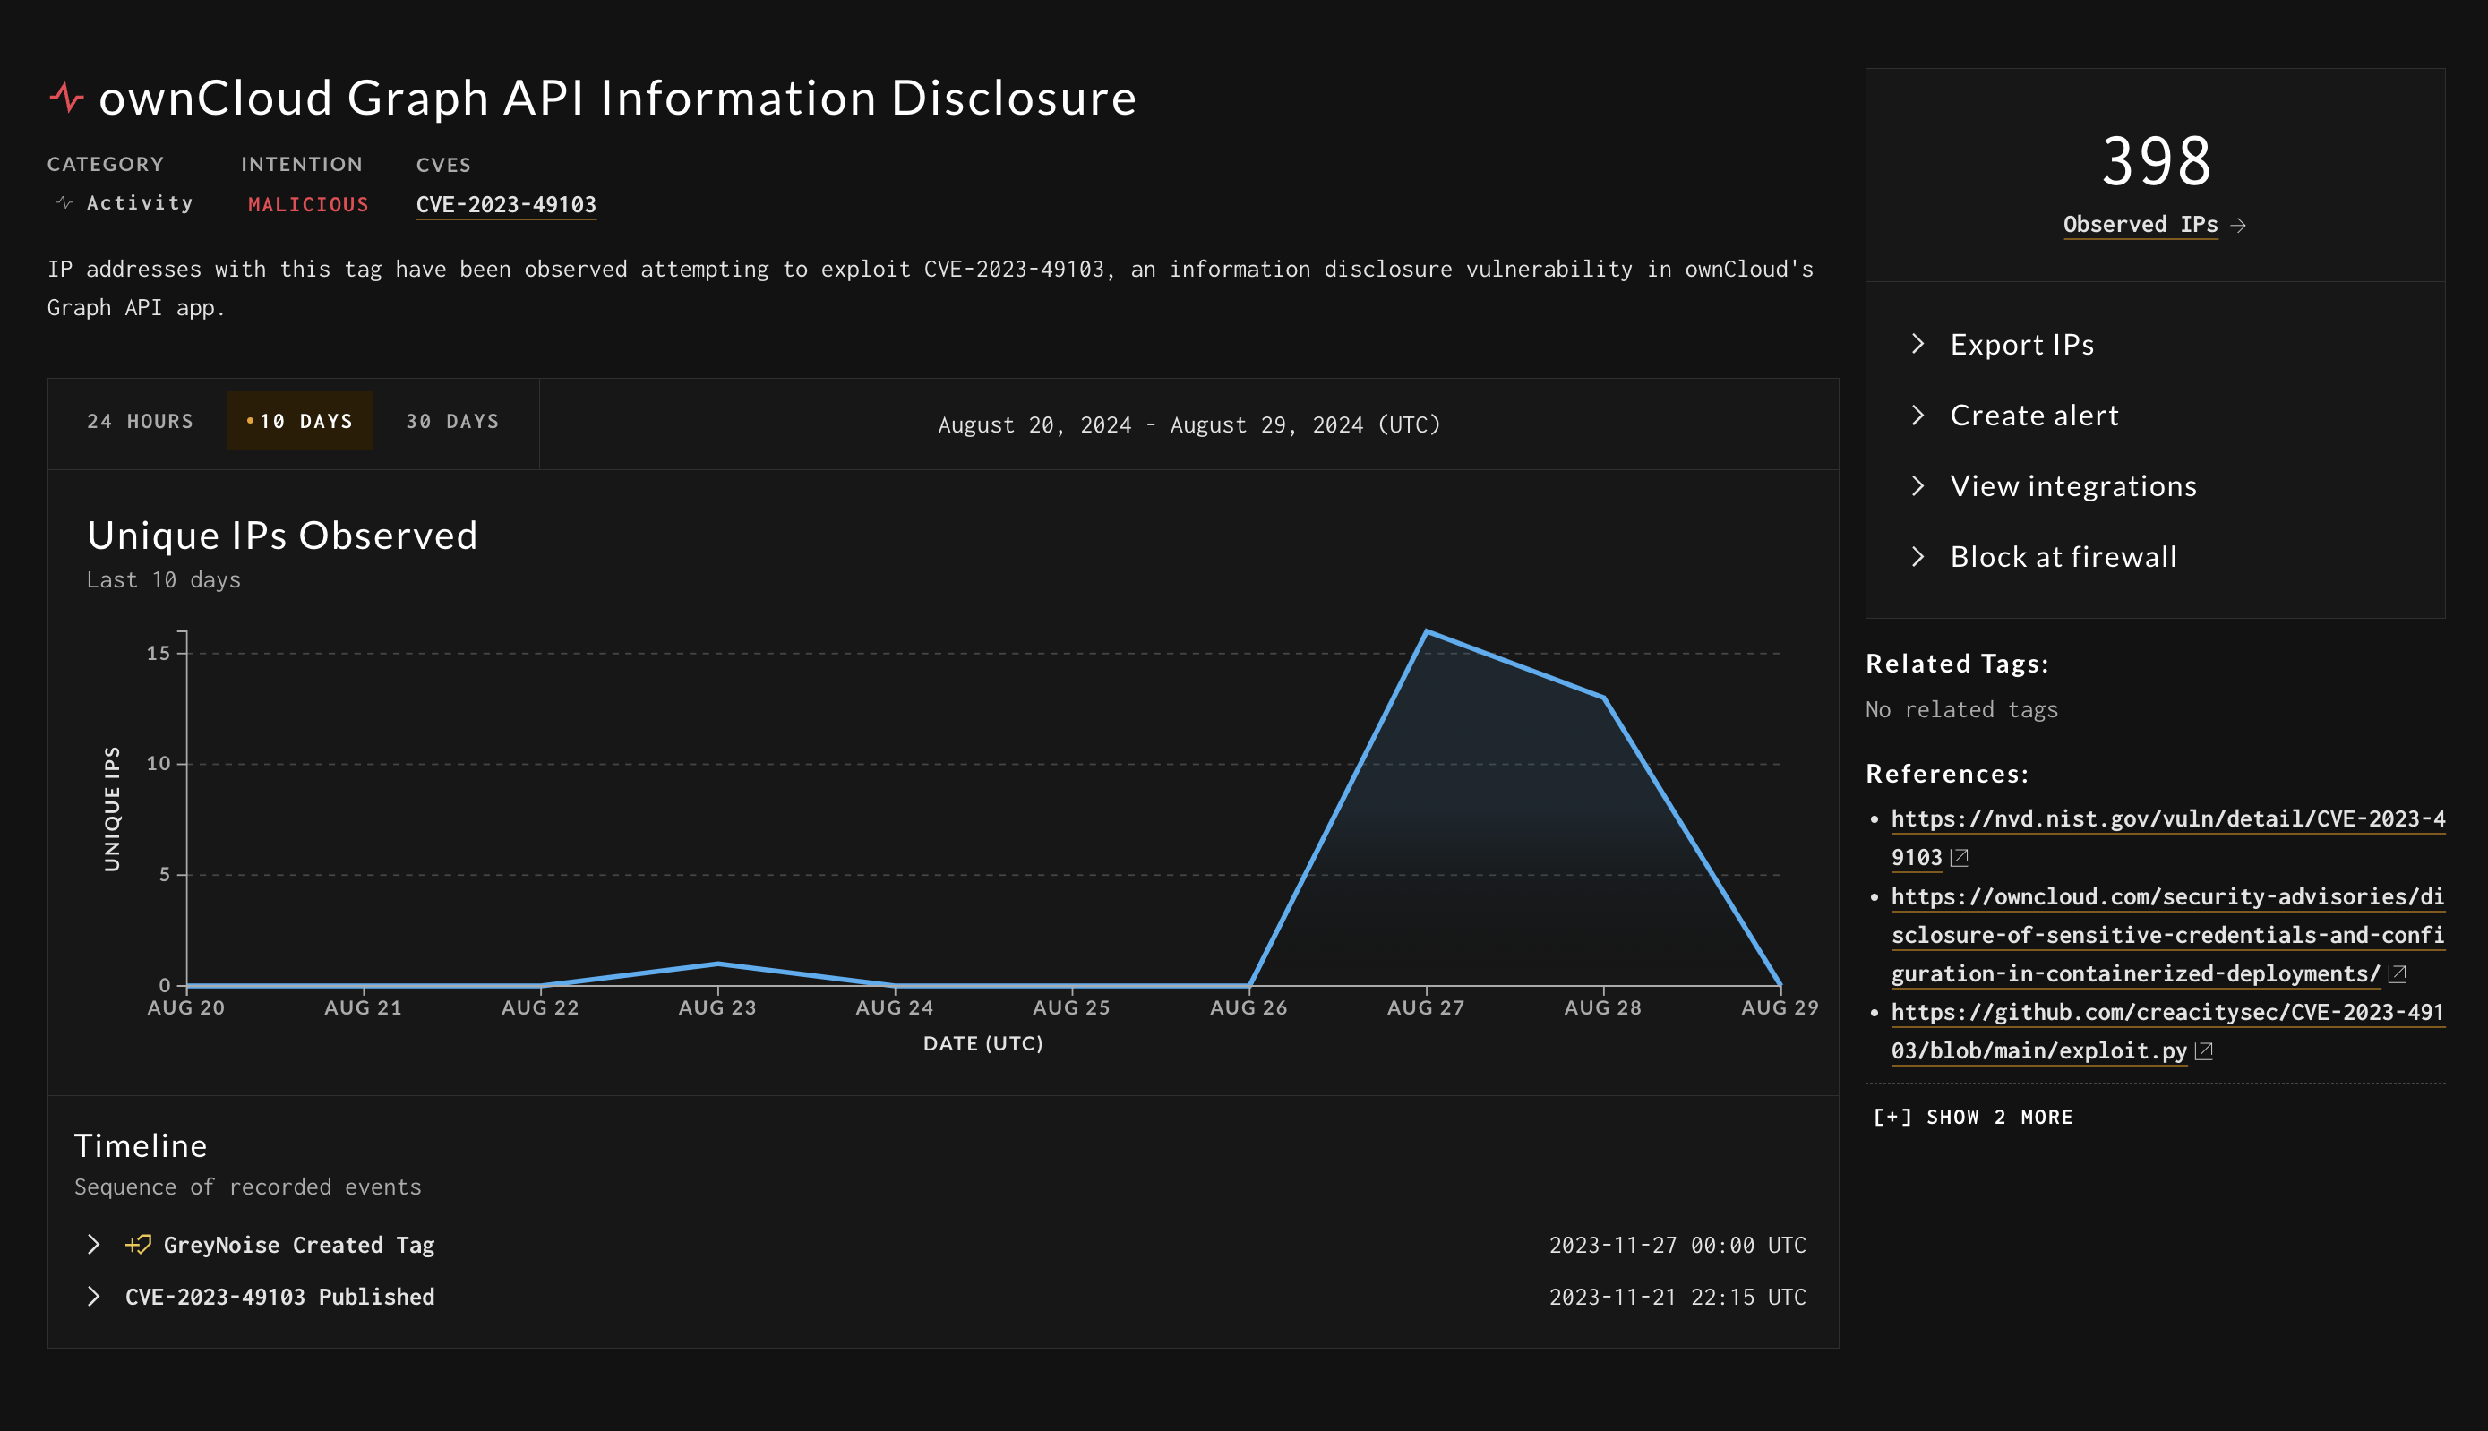Screen dimensions: 2488x1431
Task: Expand the Create alert section
Action: pyautogui.click(x=2014, y=415)
